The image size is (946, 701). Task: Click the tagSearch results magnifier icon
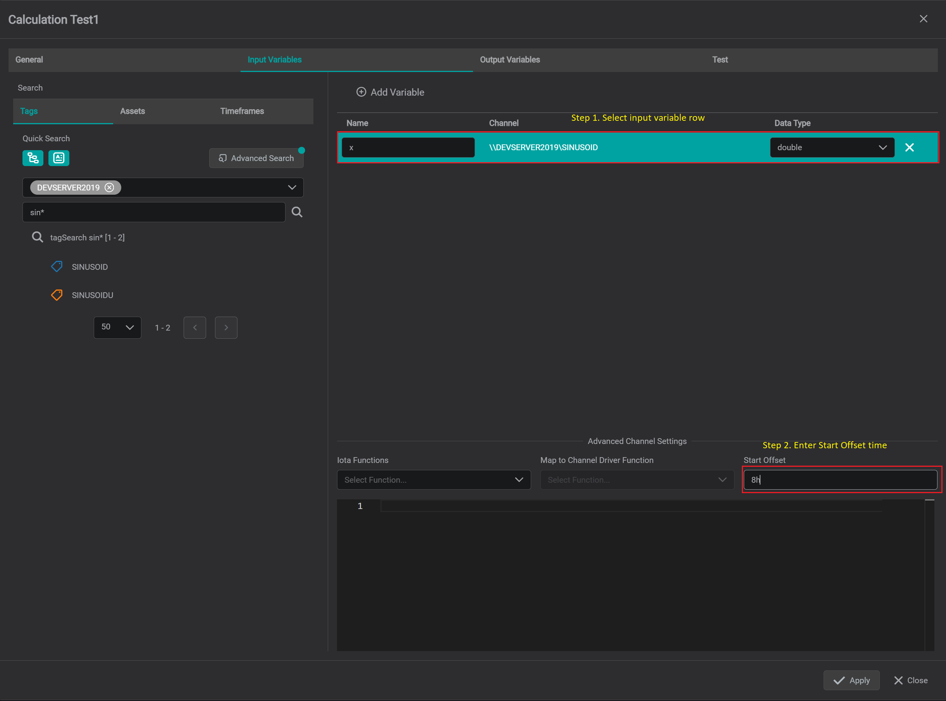tap(37, 237)
